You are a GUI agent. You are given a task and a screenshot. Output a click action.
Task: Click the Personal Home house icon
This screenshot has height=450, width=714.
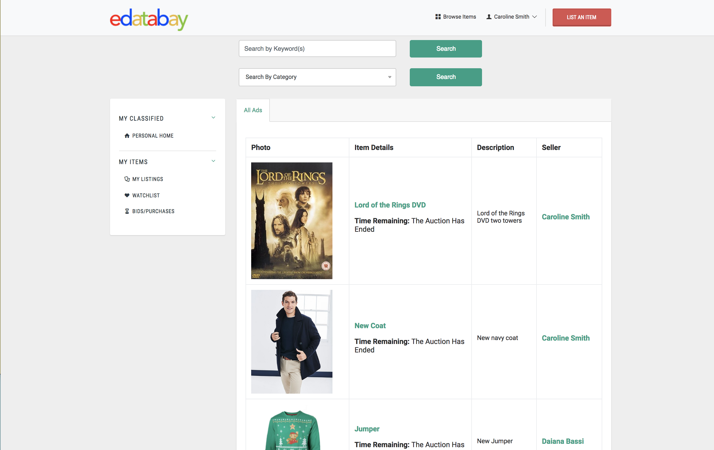pos(127,136)
